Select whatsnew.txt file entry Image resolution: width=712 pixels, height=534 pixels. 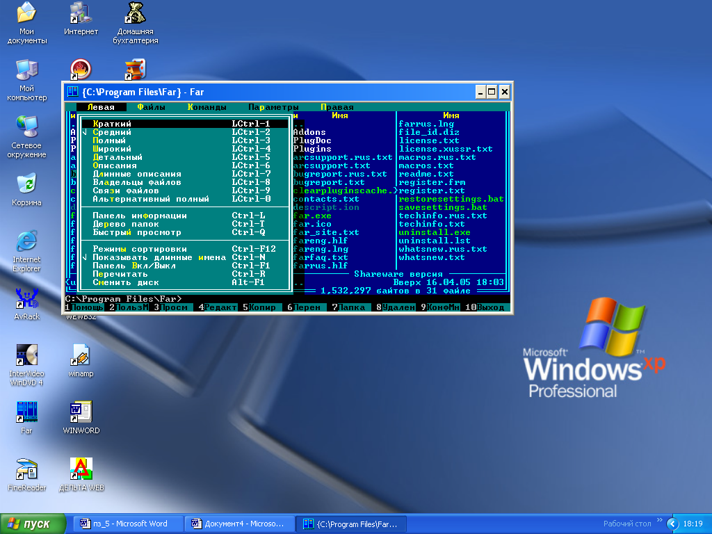432,257
